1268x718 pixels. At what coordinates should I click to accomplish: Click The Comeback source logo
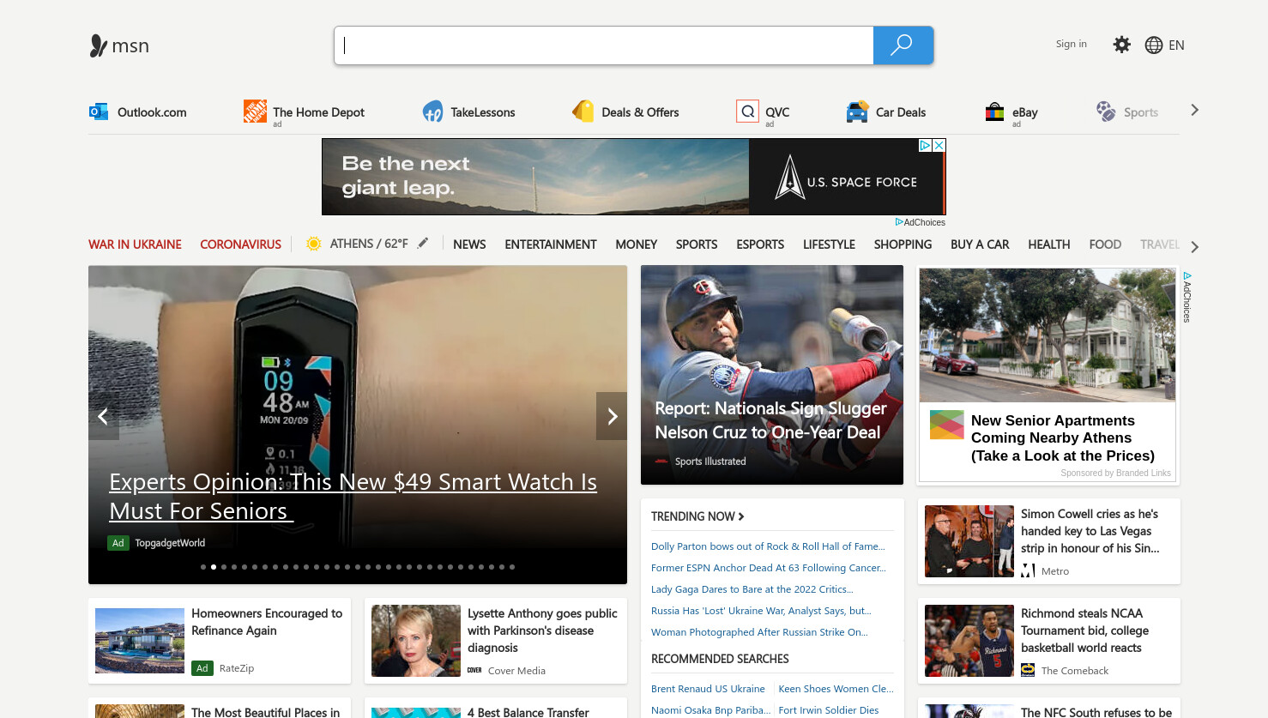tap(1028, 670)
